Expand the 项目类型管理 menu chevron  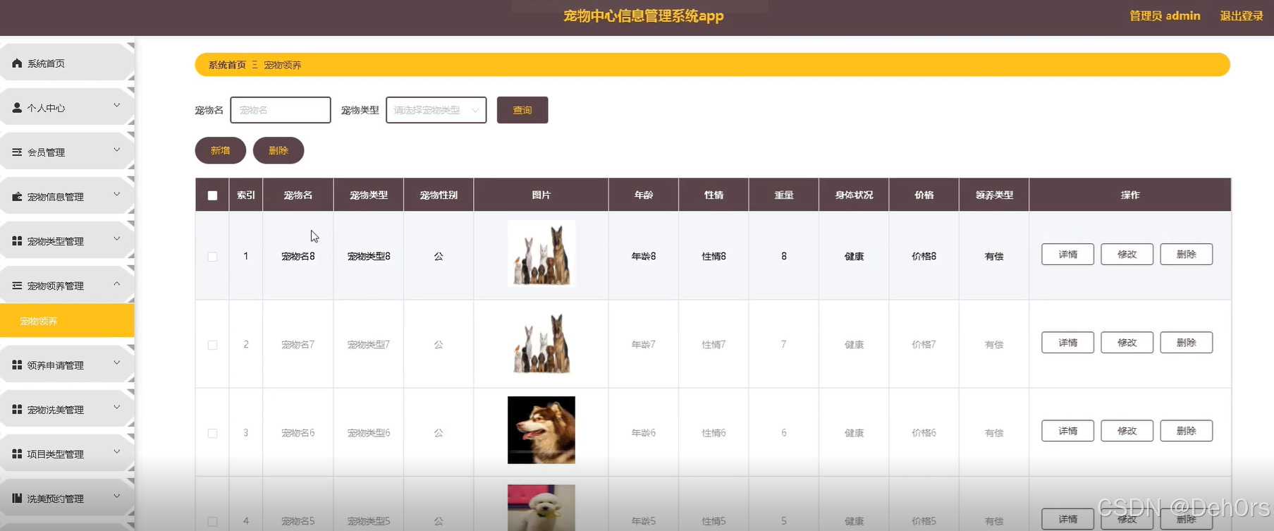click(x=117, y=452)
